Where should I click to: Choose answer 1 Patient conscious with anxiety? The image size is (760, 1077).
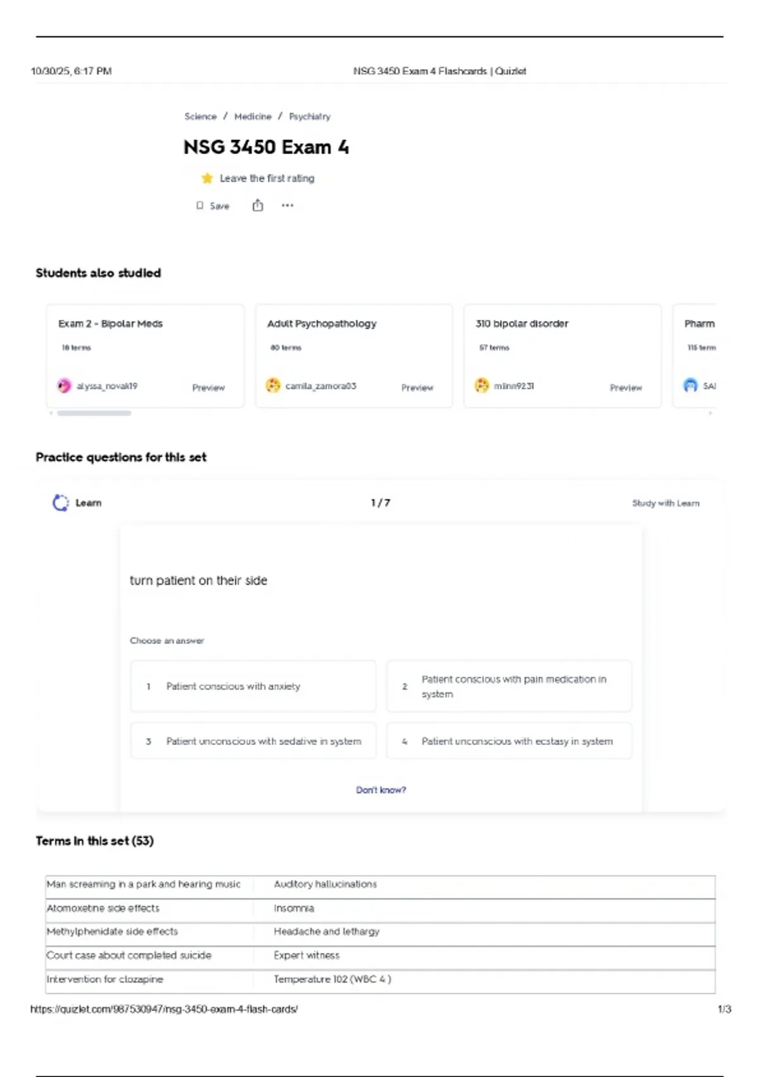253,687
